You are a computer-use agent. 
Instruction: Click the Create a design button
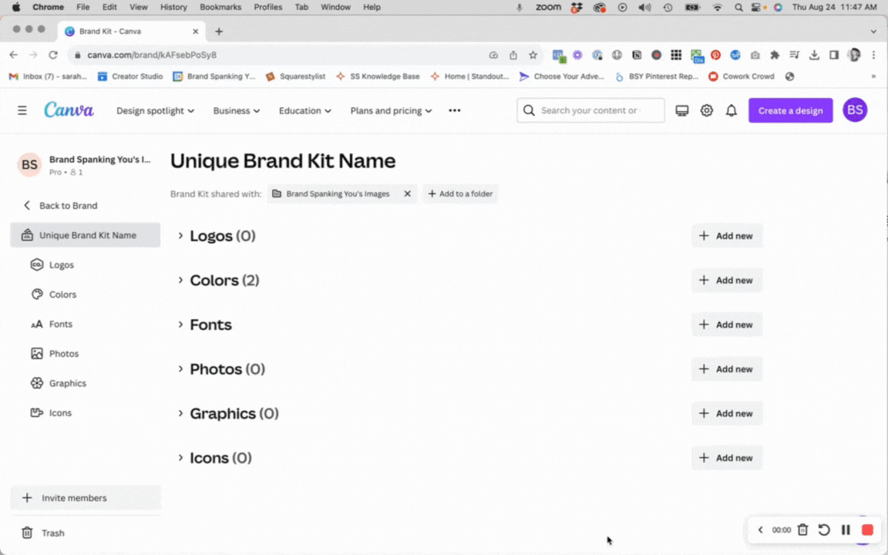point(790,110)
